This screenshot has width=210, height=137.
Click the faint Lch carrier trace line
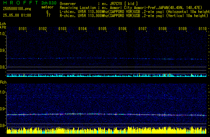point(107,58)
